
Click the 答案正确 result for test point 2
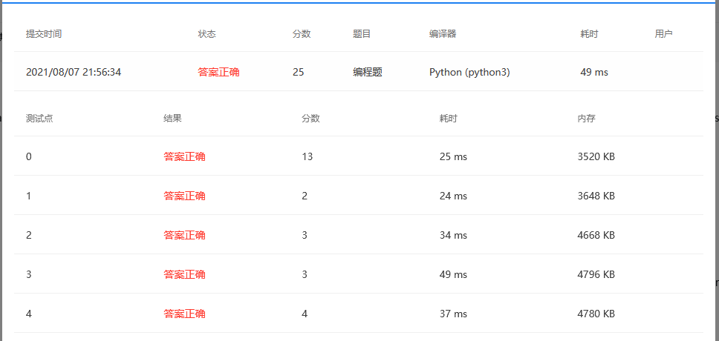click(x=184, y=235)
